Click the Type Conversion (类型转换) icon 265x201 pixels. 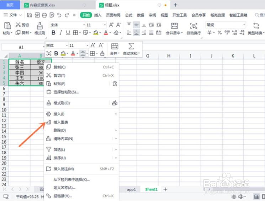[x=256, y=26]
